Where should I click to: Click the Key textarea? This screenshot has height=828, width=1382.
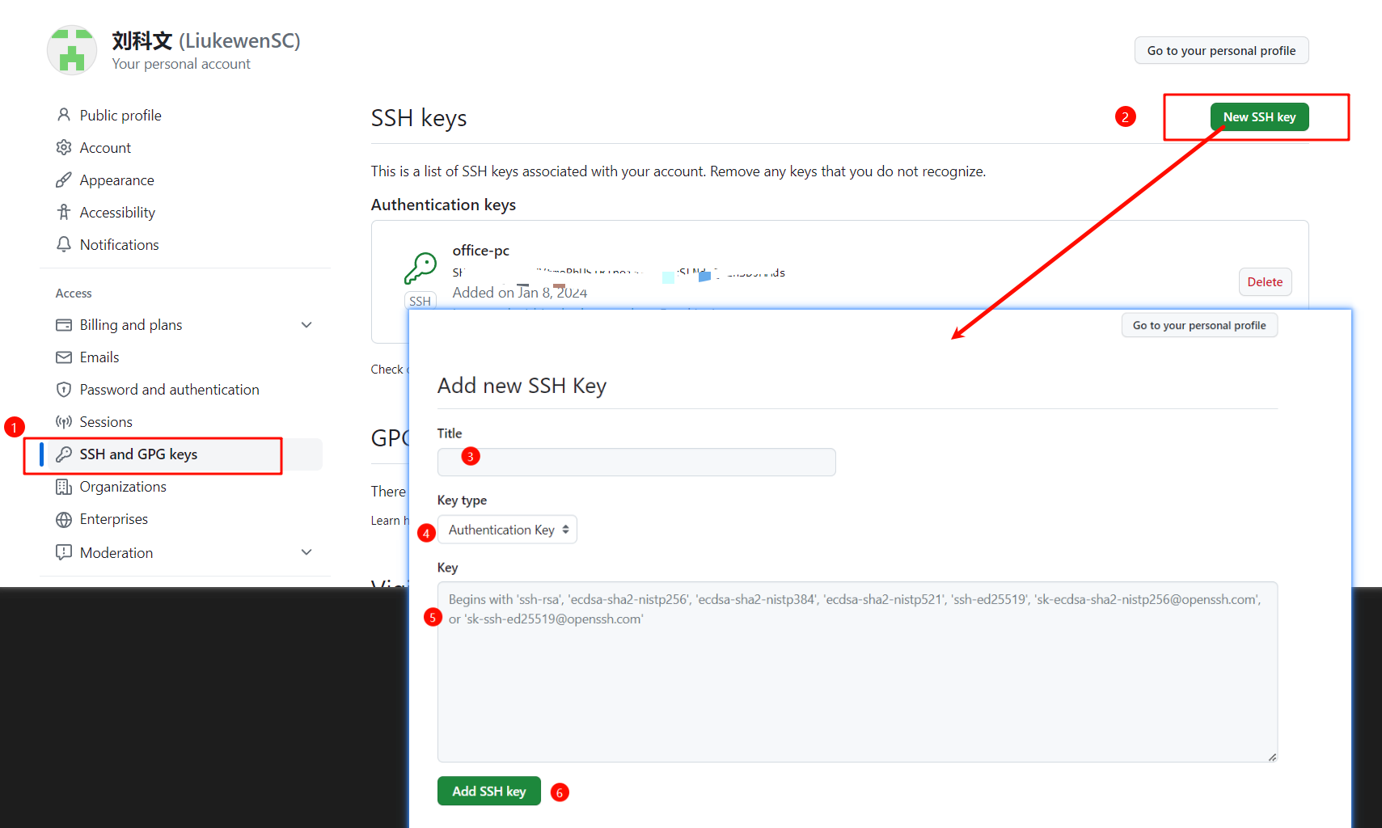(x=857, y=672)
